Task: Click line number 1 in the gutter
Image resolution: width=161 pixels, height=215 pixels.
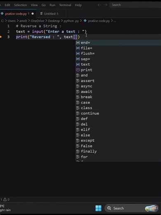Action: click(8, 26)
